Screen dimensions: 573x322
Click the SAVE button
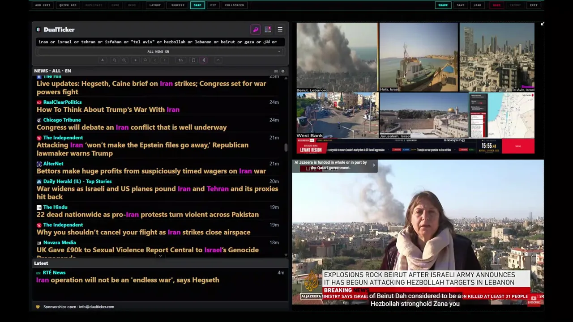coord(461,5)
